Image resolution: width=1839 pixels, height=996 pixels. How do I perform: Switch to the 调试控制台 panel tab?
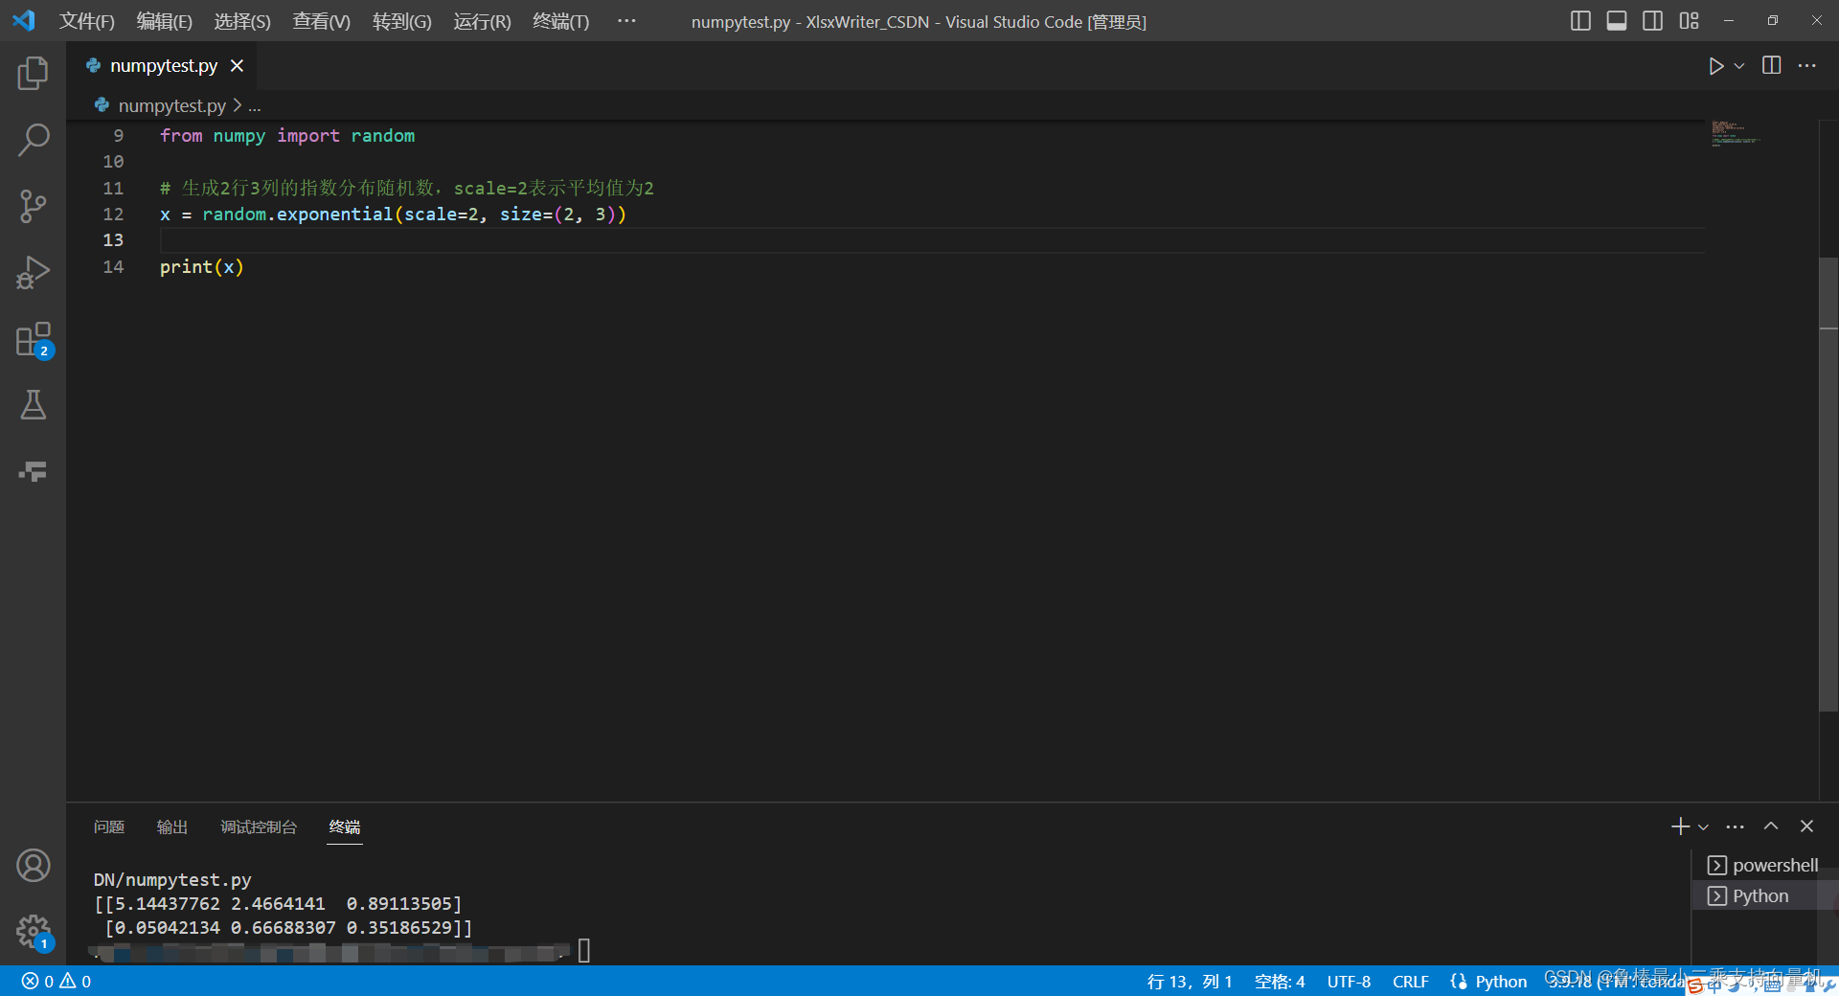click(x=259, y=827)
